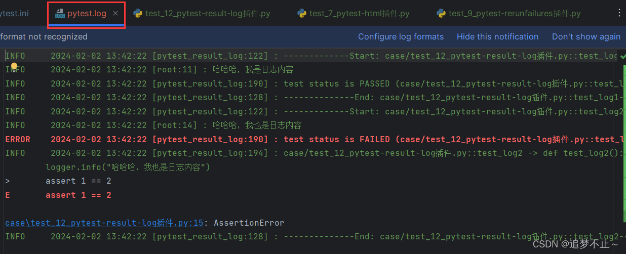Viewport: 626px width, 254px height.
Task: Click the 'AssertionError' text
Action: pyautogui.click(x=249, y=223)
